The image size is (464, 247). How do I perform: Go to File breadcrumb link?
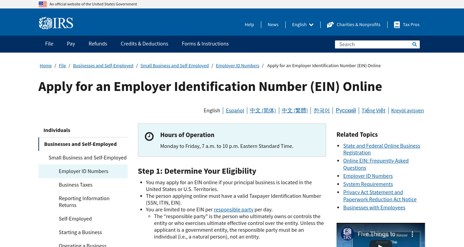(x=62, y=65)
